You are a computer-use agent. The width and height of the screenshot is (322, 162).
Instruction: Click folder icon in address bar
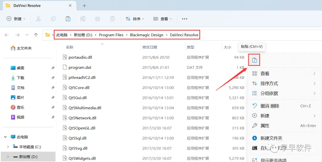tap(48, 35)
